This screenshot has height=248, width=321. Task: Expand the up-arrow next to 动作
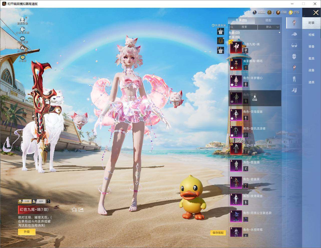coord(48,201)
